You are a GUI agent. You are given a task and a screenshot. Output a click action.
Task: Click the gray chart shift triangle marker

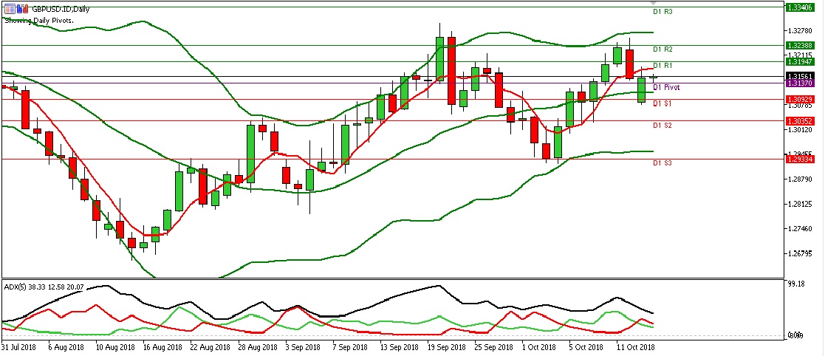652,3
